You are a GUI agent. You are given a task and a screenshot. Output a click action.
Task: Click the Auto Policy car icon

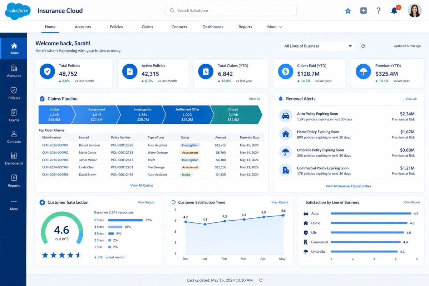pyautogui.click(x=286, y=116)
